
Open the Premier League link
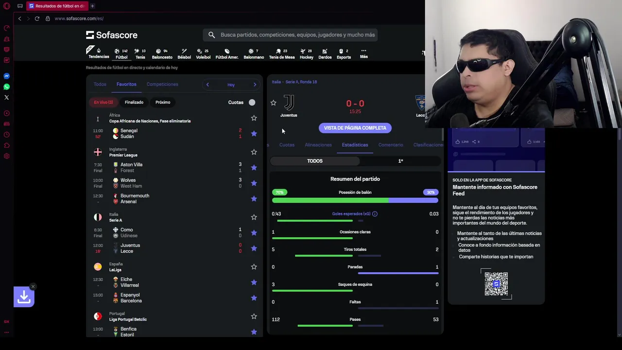tap(123, 155)
